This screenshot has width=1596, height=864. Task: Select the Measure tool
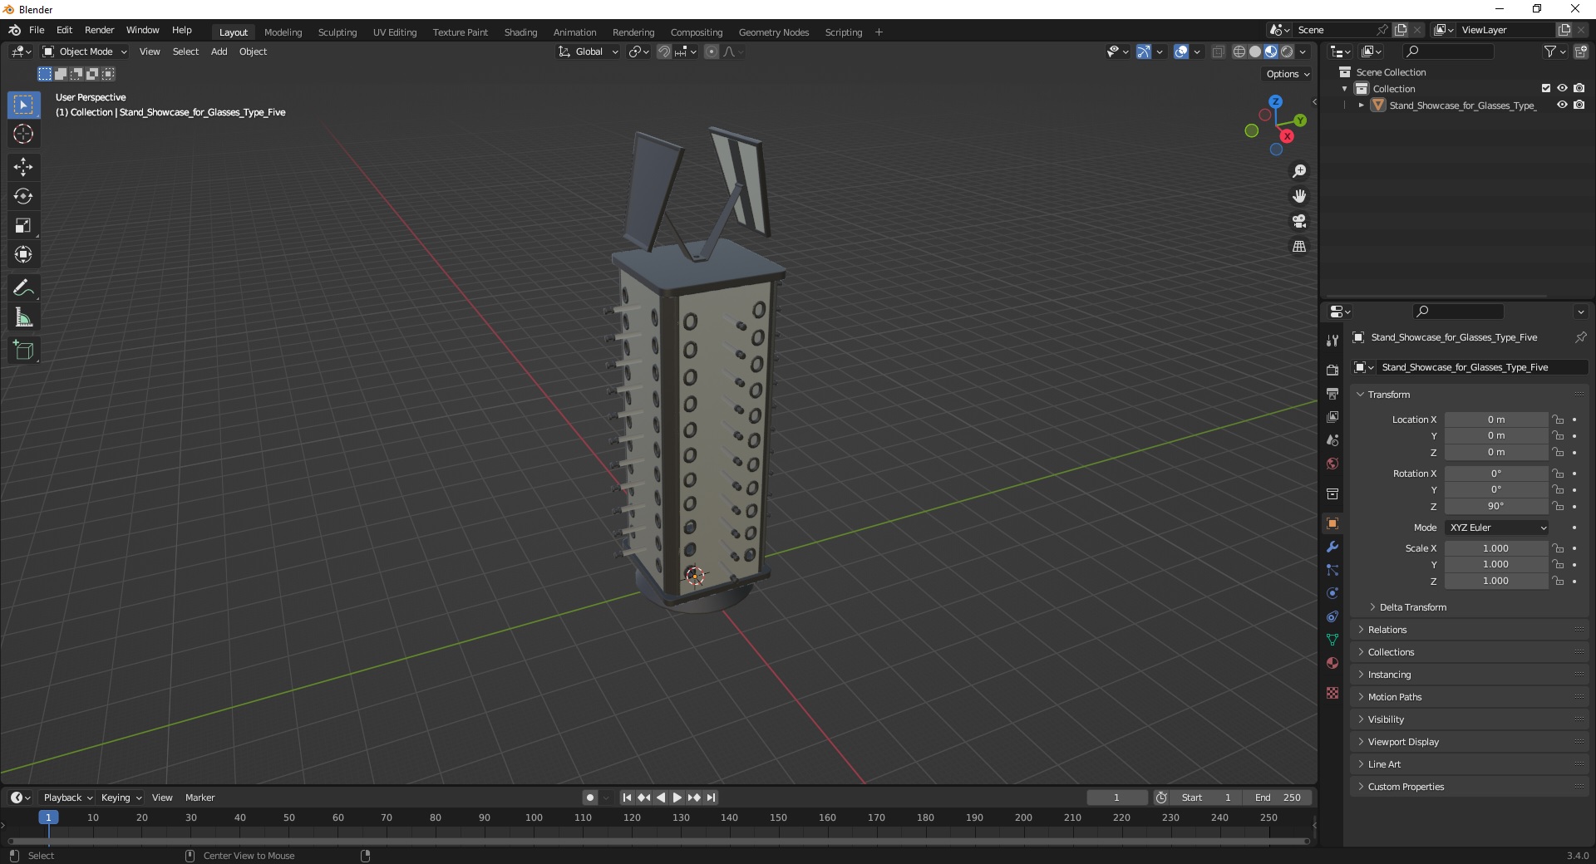pyautogui.click(x=23, y=317)
